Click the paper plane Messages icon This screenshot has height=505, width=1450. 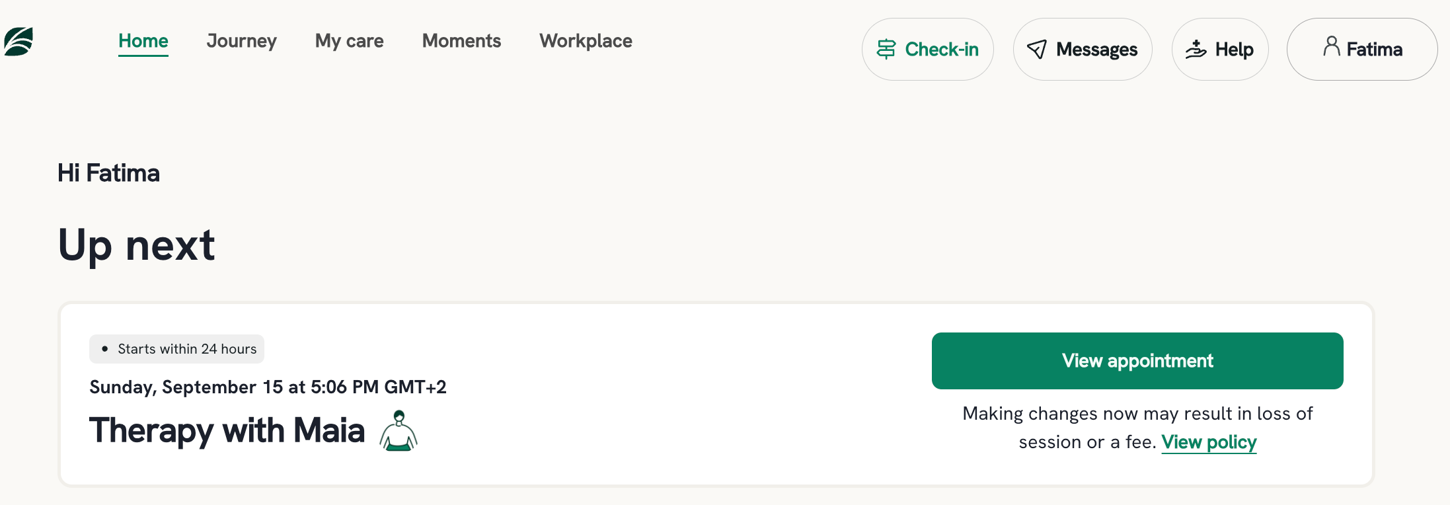(1037, 50)
